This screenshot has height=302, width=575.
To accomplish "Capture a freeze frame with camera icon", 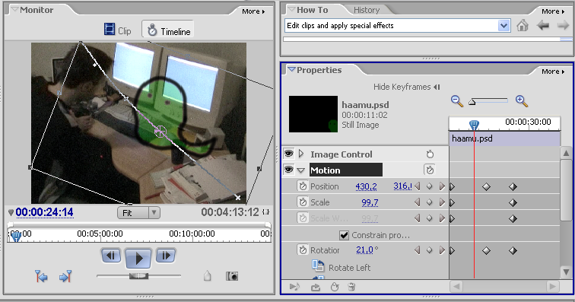I will pos(232,276).
